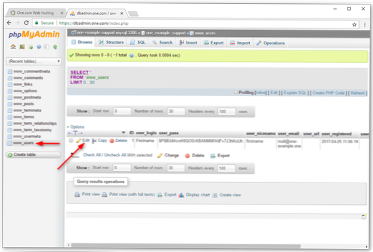This screenshot has width=373, height=252.
Task: Sort by user_login column header
Action: pos(146,133)
